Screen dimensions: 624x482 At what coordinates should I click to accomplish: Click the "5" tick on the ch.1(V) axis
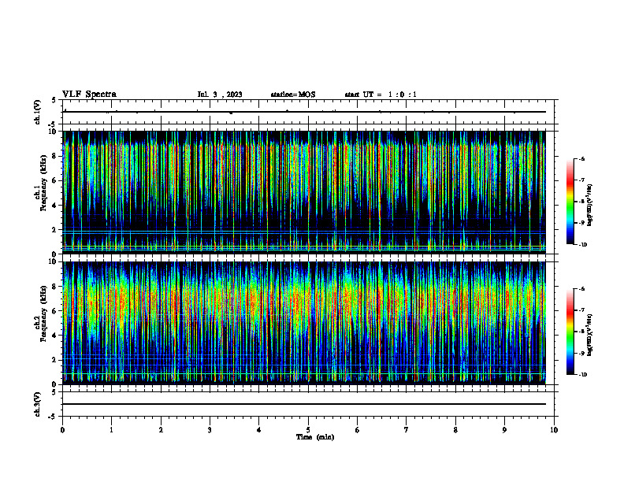[54, 100]
